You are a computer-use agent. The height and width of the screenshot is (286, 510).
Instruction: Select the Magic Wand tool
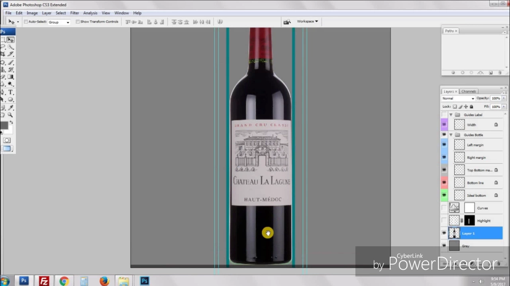[10, 47]
